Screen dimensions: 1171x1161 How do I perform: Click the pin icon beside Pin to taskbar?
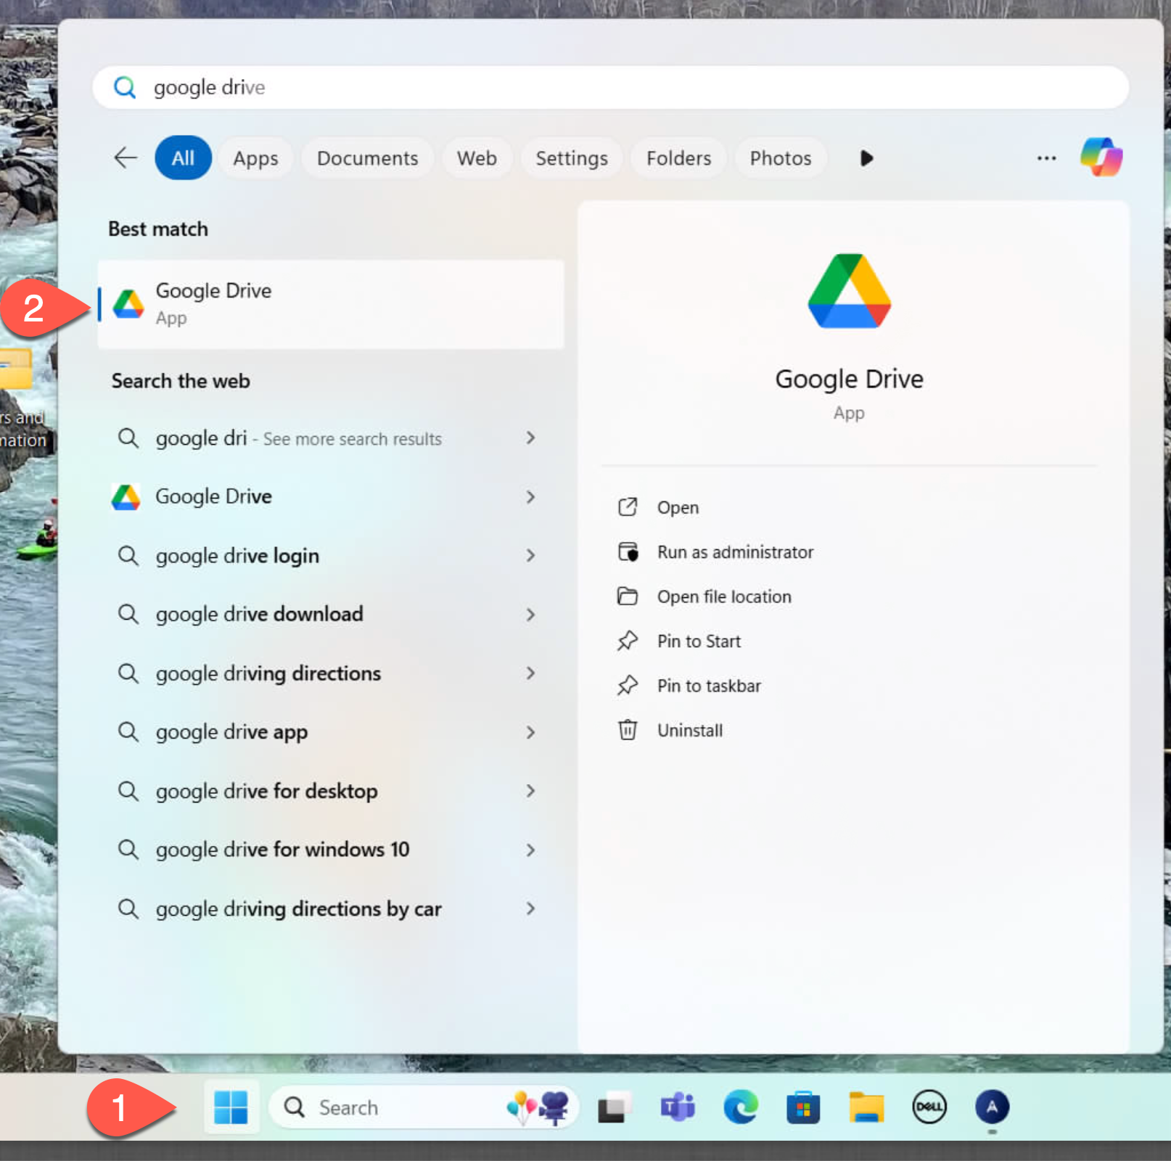(x=628, y=686)
